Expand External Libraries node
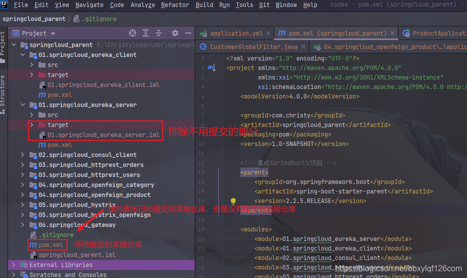 point(14,264)
